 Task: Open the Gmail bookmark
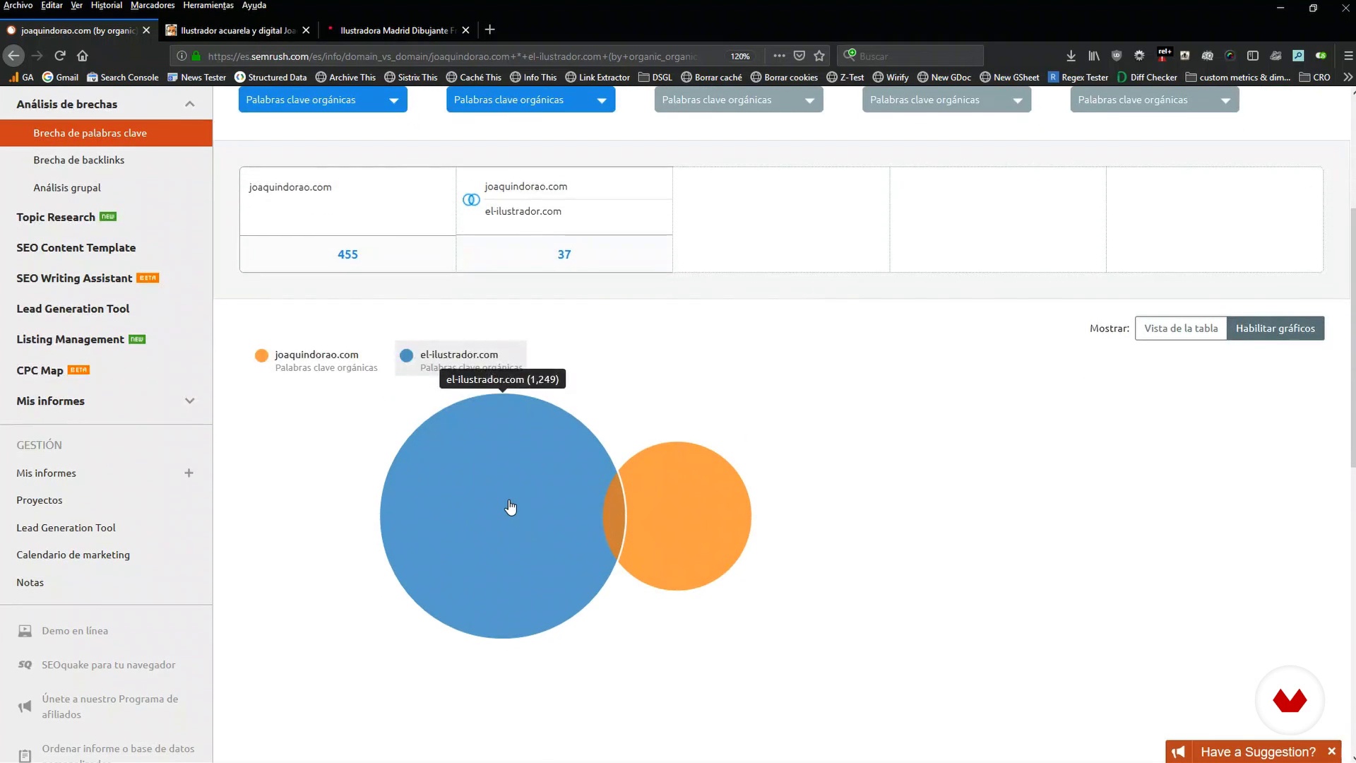pos(60,77)
